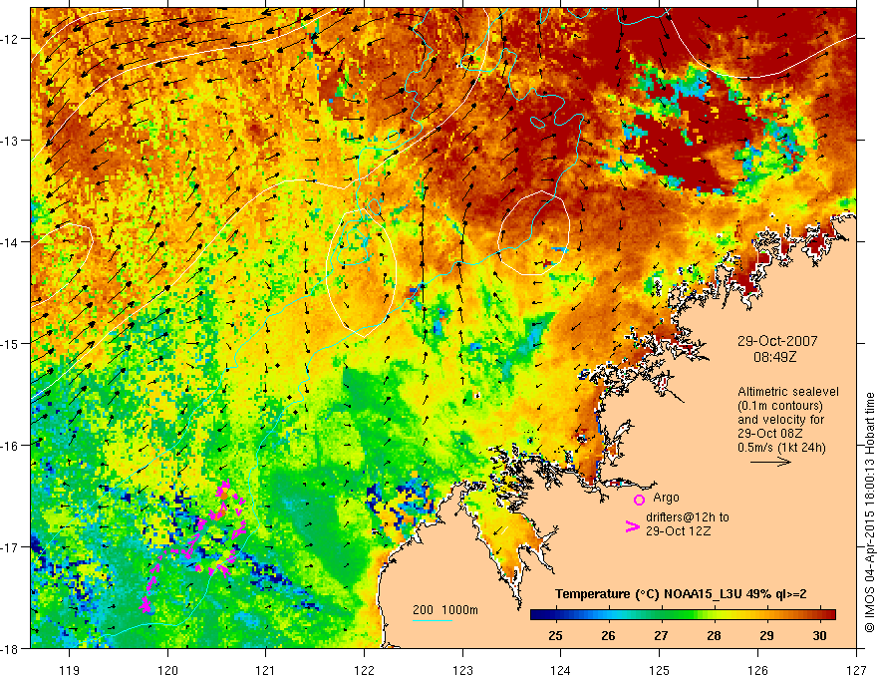This screenshot has width=877, height=678.
Task: Click the 'drifters@12h to' legend label
Action: (688, 517)
